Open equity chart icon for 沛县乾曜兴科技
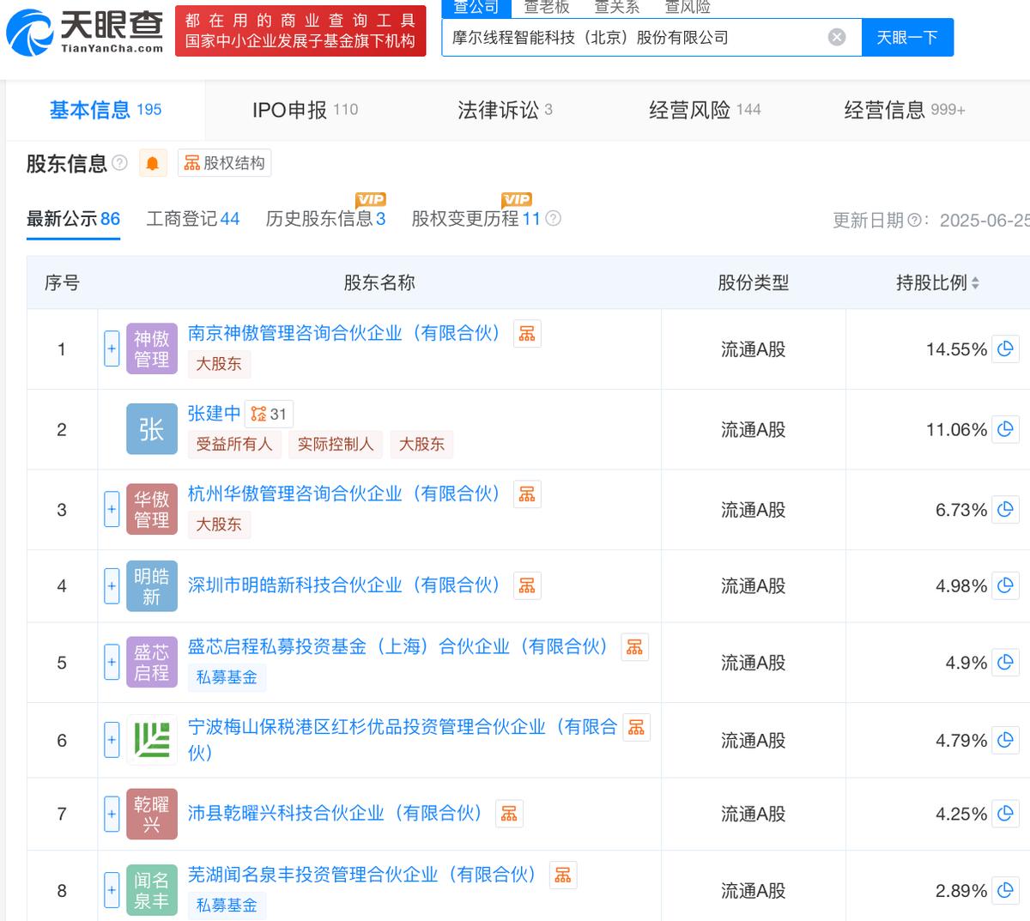This screenshot has height=921, width=1030. (509, 814)
